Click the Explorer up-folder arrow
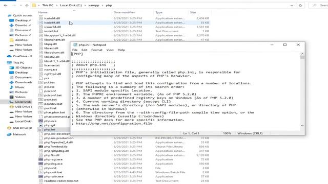 pyautogui.click(x=27, y=6)
